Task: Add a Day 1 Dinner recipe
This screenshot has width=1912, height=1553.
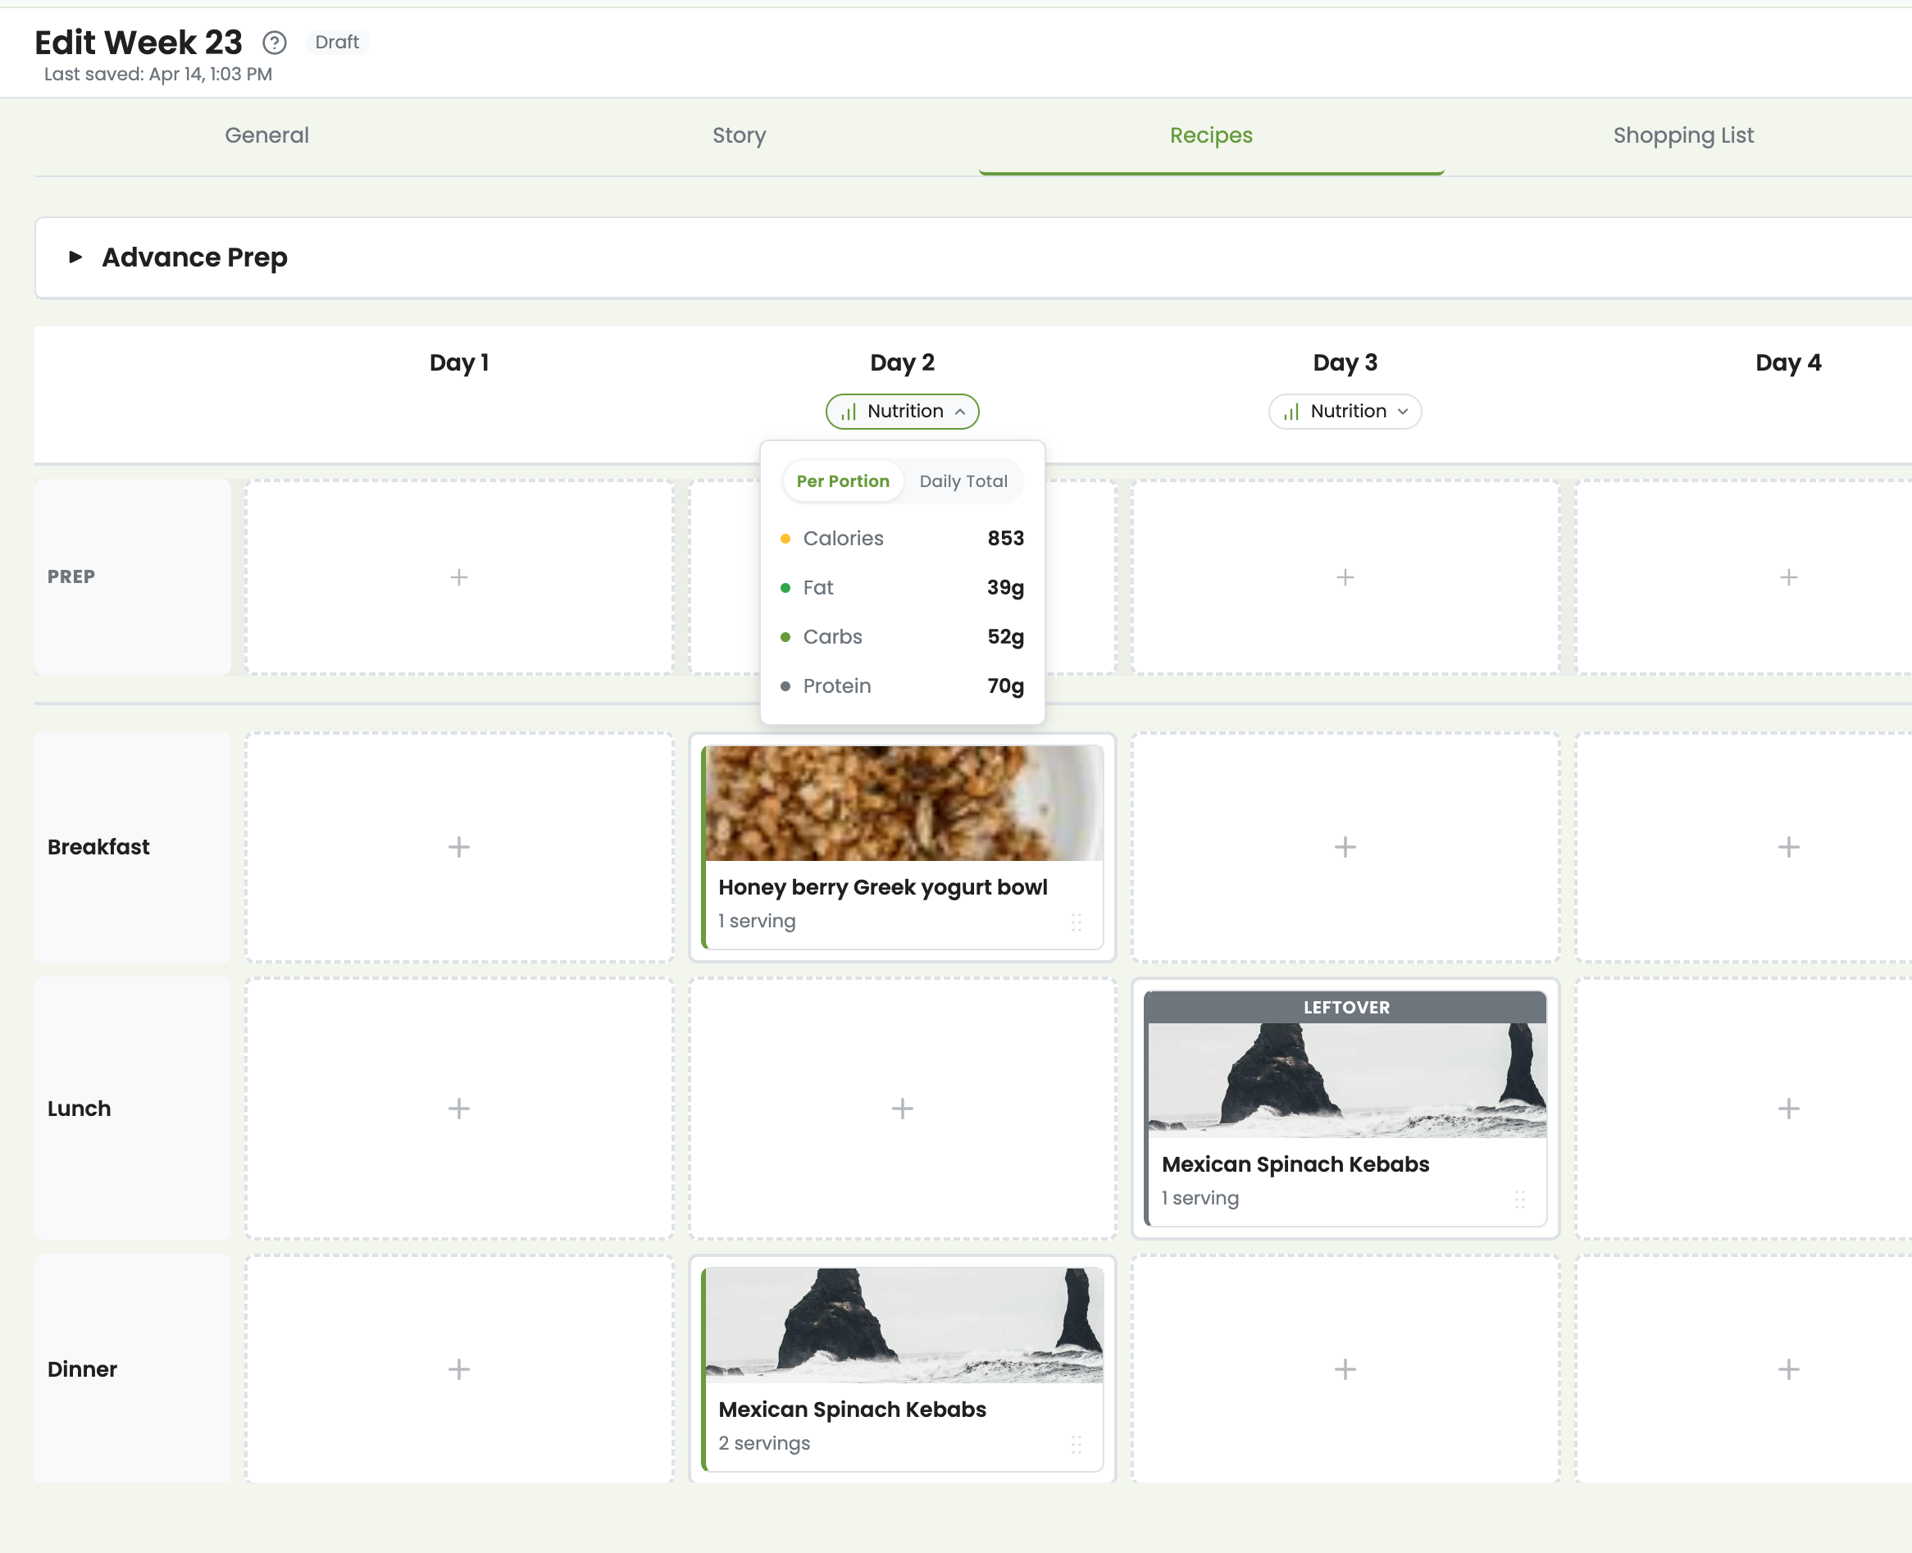Action: [x=459, y=1369]
